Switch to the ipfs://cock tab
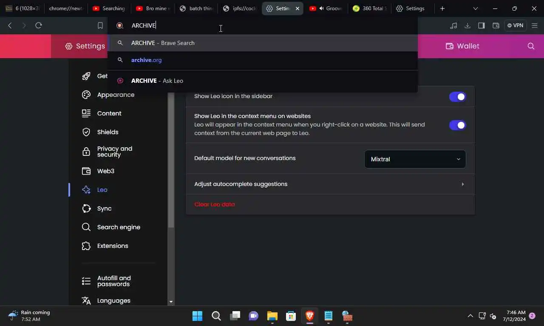544x326 pixels. (x=240, y=8)
